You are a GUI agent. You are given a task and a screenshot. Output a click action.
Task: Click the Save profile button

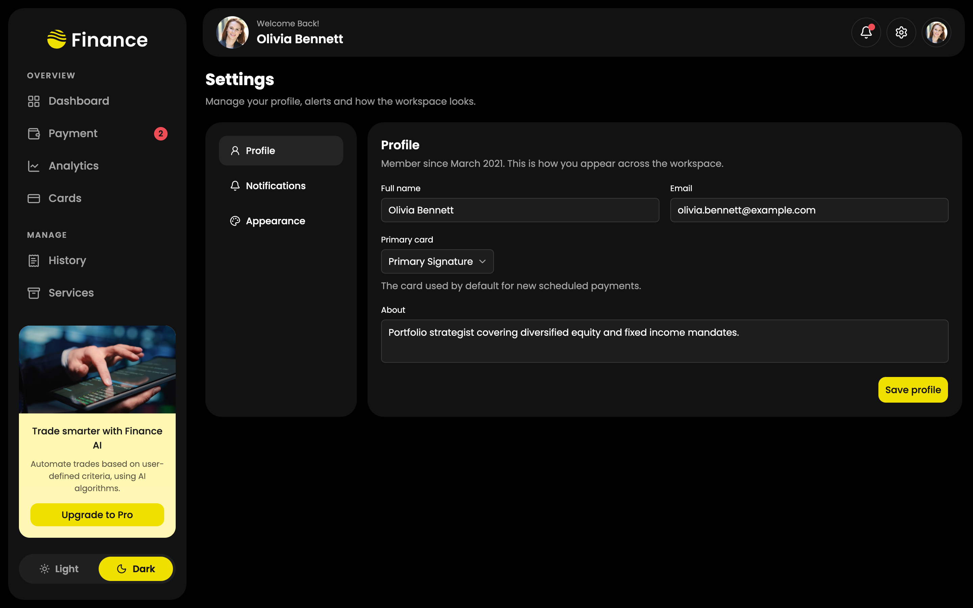(913, 390)
